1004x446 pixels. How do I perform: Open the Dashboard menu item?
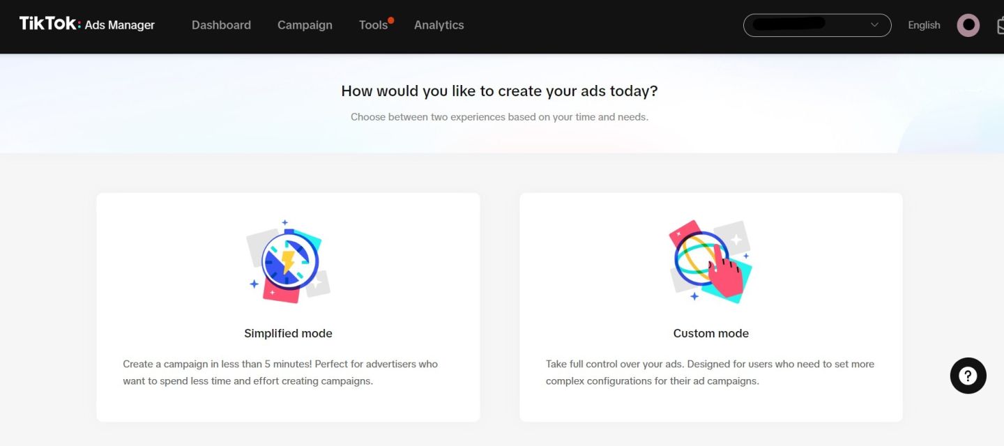pyautogui.click(x=221, y=25)
